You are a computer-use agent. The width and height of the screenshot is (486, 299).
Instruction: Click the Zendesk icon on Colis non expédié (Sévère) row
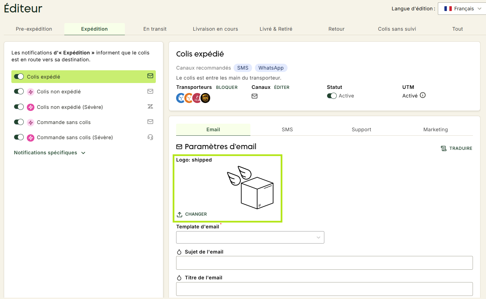[150, 106]
